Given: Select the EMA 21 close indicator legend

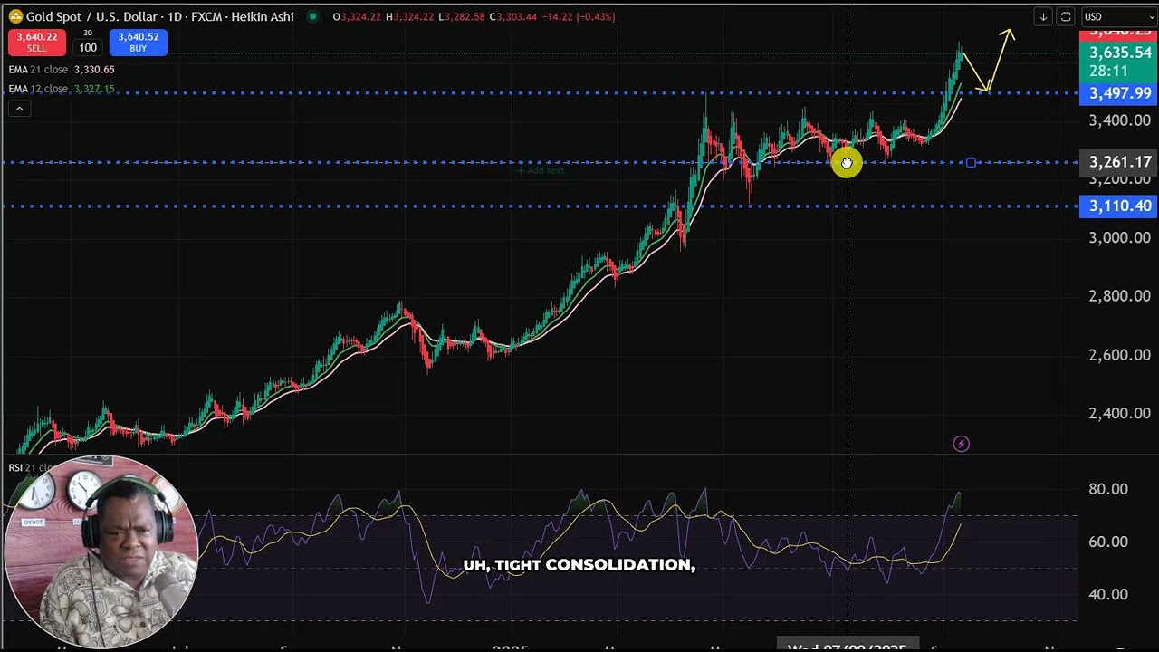Looking at the screenshot, I should 37,70.
